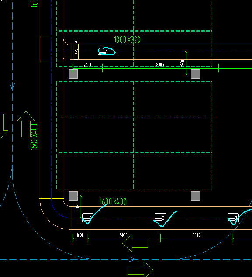Image resolution: width=252 pixels, height=277 pixels.
Task: Select the gray column square below the 2000 dimension
Action: coord(73,74)
